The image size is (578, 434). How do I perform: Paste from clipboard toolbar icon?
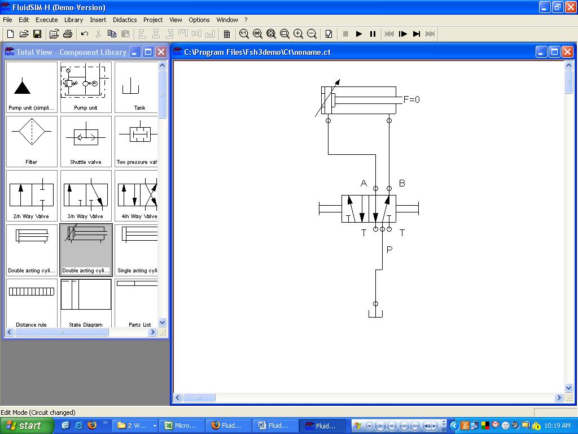point(125,34)
